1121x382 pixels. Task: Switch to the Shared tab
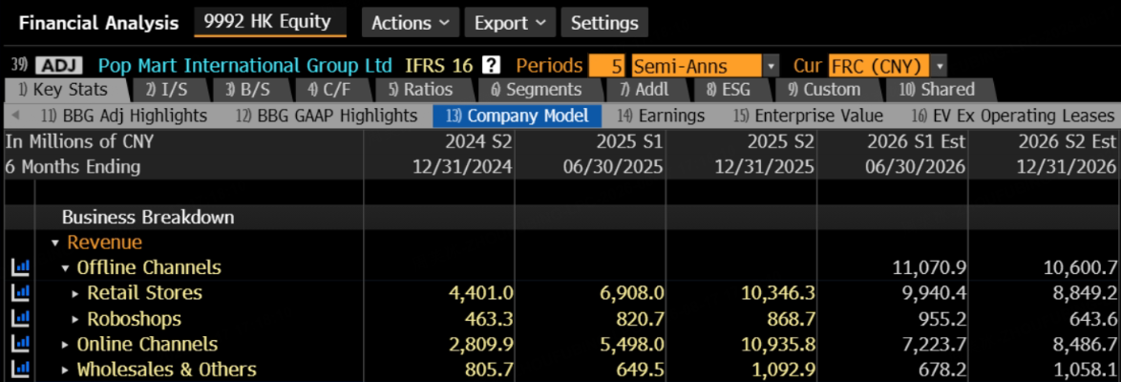938,90
